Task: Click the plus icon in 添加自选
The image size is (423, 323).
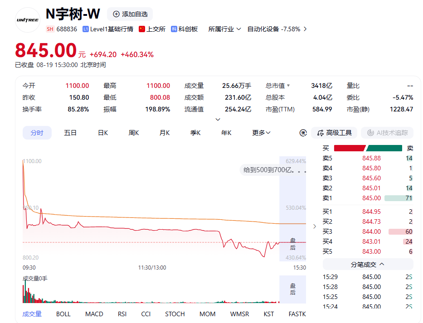Action: 116,14
